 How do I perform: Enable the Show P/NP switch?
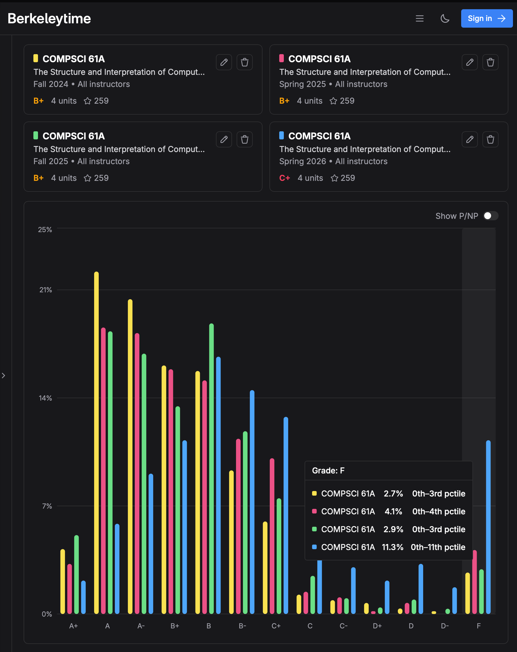[491, 216]
